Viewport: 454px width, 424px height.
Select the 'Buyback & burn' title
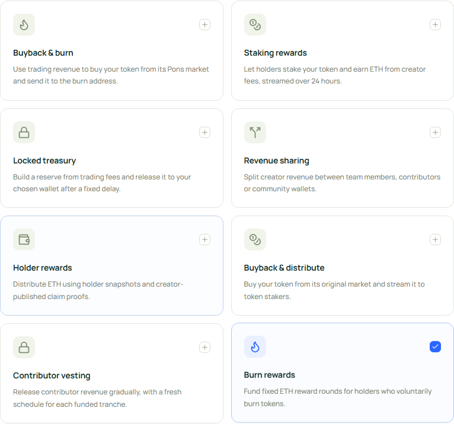pos(43,53)
